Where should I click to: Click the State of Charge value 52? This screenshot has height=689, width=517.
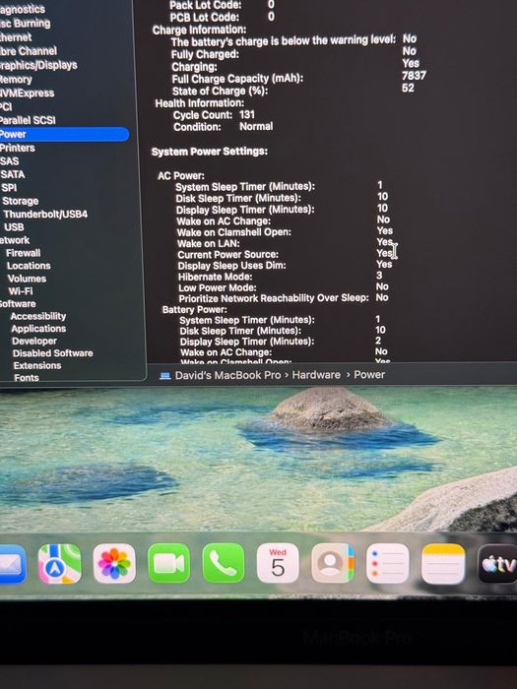(x=408, y=88)
